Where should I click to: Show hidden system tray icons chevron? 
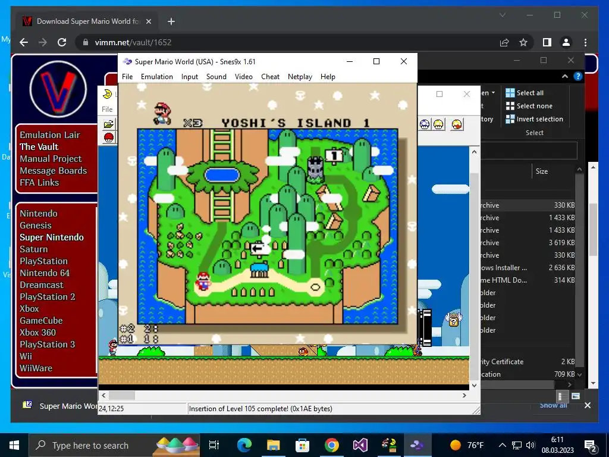coord(502,445)
